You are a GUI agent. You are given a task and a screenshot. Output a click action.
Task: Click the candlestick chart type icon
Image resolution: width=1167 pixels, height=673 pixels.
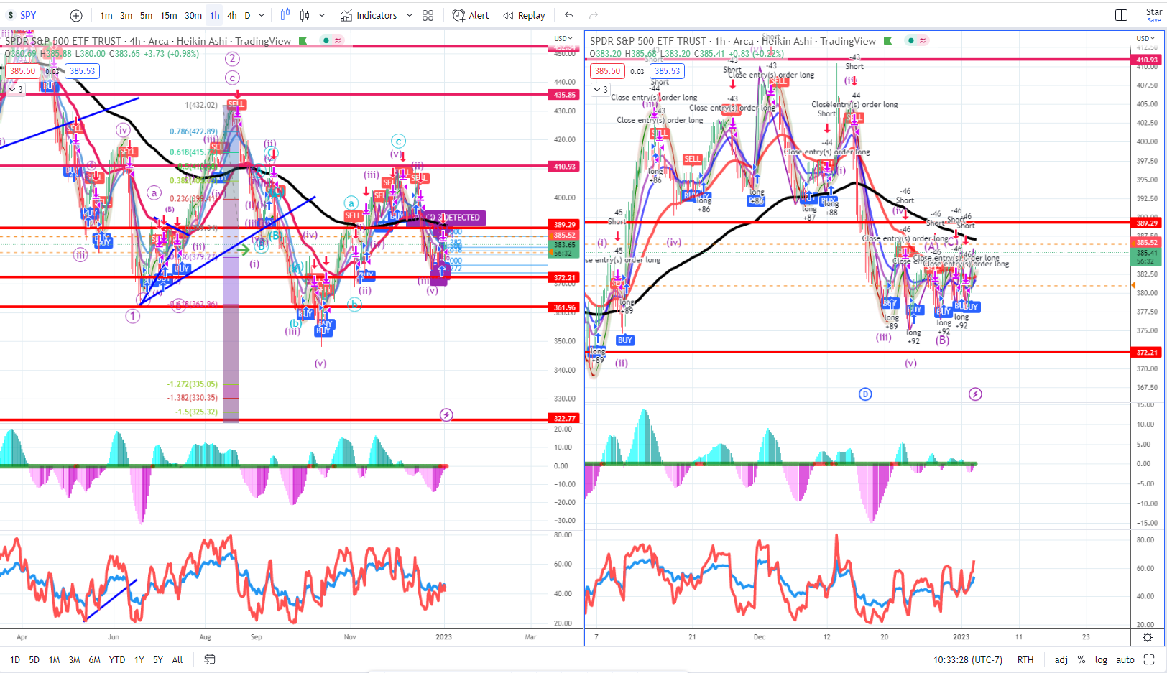coord(305,15)
